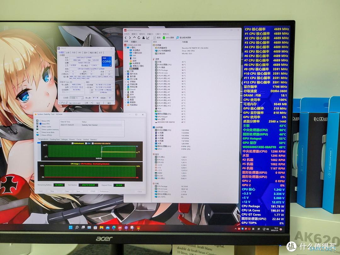
Task: Expand the 性能测试 tree node
Action: point(125,105)
